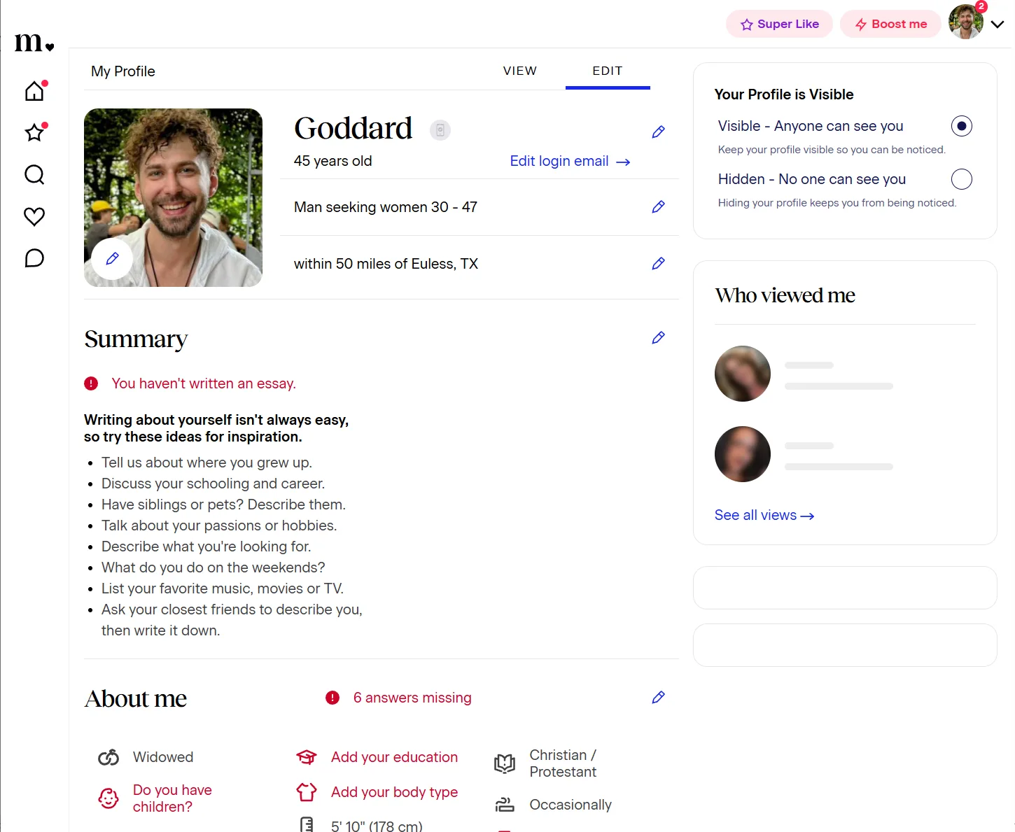Switch to the EDIT tab
This screenshot has height=832, width=1015.
coord(608,71)
